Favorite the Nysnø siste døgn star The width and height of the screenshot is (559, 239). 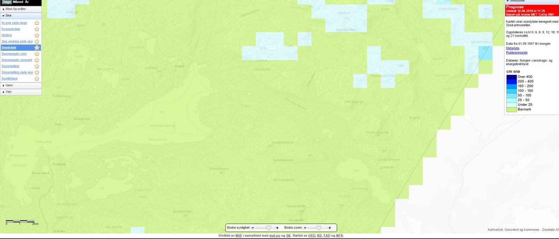coord(37,23)
